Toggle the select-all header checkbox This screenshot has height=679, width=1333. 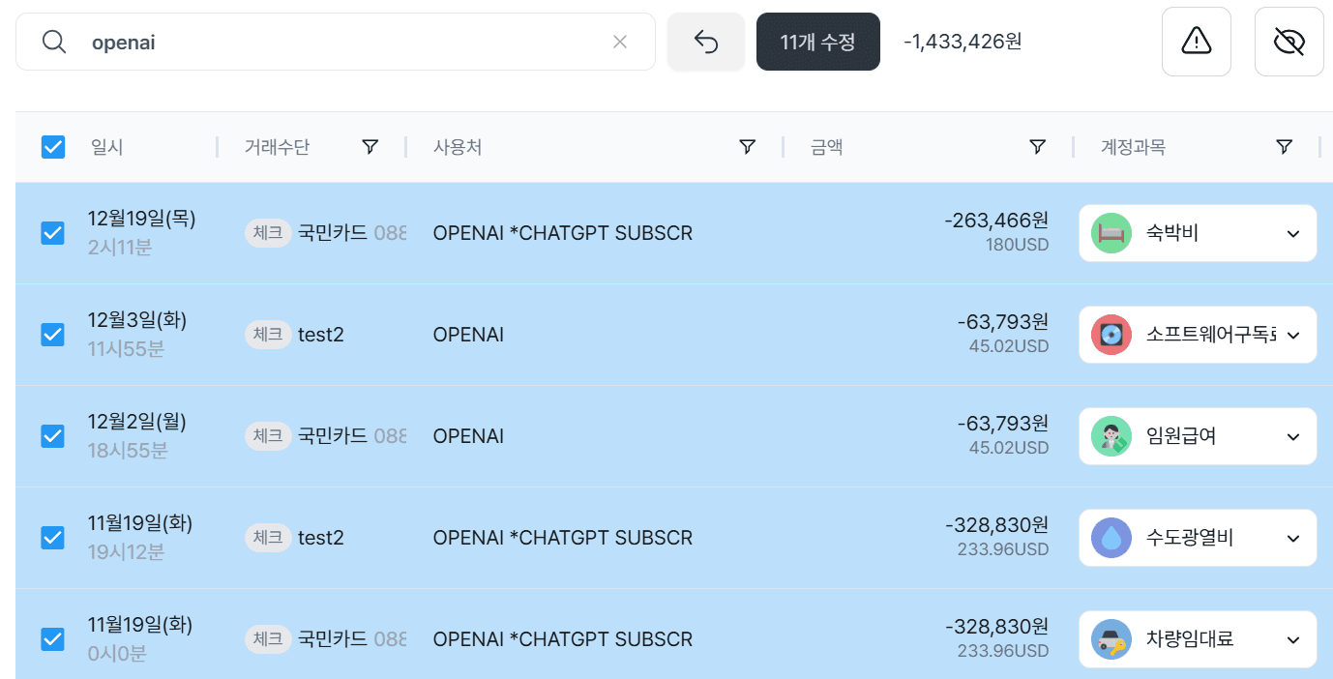click(x=53, y=147)
